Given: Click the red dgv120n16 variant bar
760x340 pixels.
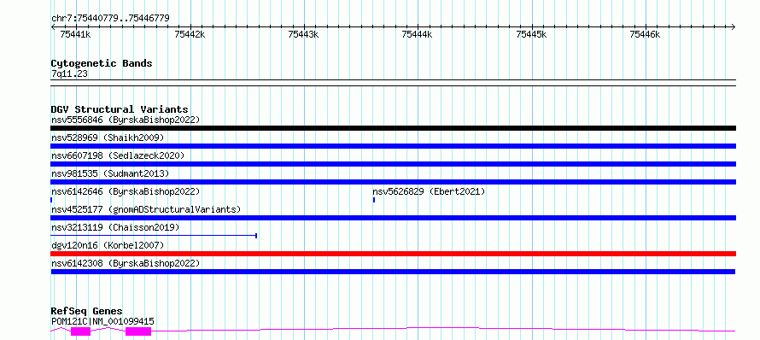Looking at the screenshot, I should (394, 254).
